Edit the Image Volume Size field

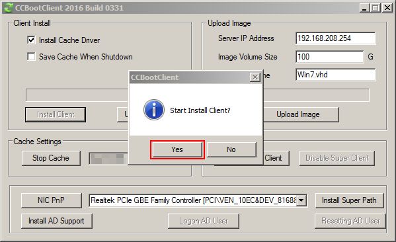(x=330, y=57)
